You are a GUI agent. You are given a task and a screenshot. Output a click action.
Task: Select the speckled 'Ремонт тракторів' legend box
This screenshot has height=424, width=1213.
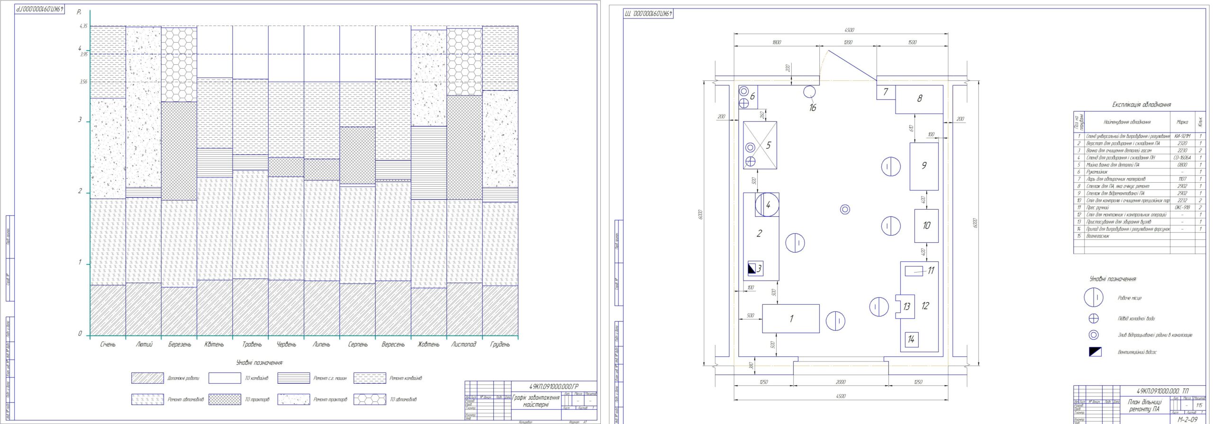pyautogui.click(x=294, y=399)
